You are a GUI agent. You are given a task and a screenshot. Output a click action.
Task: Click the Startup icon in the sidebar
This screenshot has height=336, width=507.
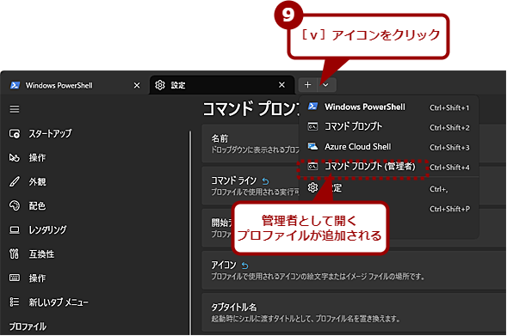click(x=15, y=133)
